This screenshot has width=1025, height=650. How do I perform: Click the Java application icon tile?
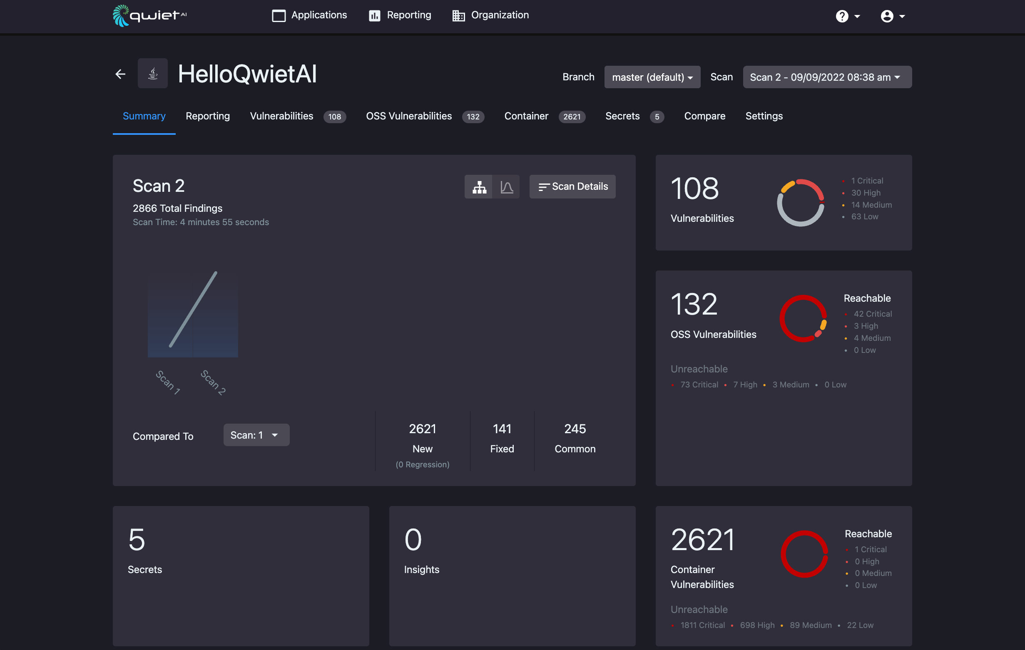[152, 74]
